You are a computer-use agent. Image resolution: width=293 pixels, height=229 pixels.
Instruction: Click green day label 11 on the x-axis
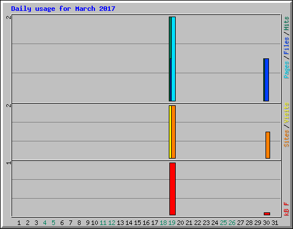pyautogui.click(x=103, y=223)
